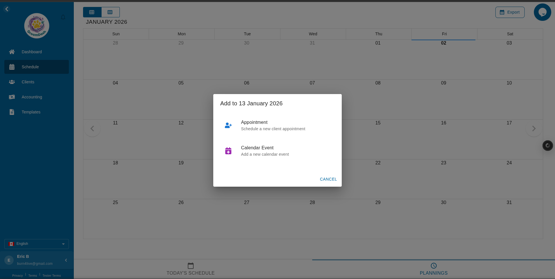The width and height of the screenshot is (555, 279).
Task: Toggle the theme with the sun button
Action: coord(547,146)
